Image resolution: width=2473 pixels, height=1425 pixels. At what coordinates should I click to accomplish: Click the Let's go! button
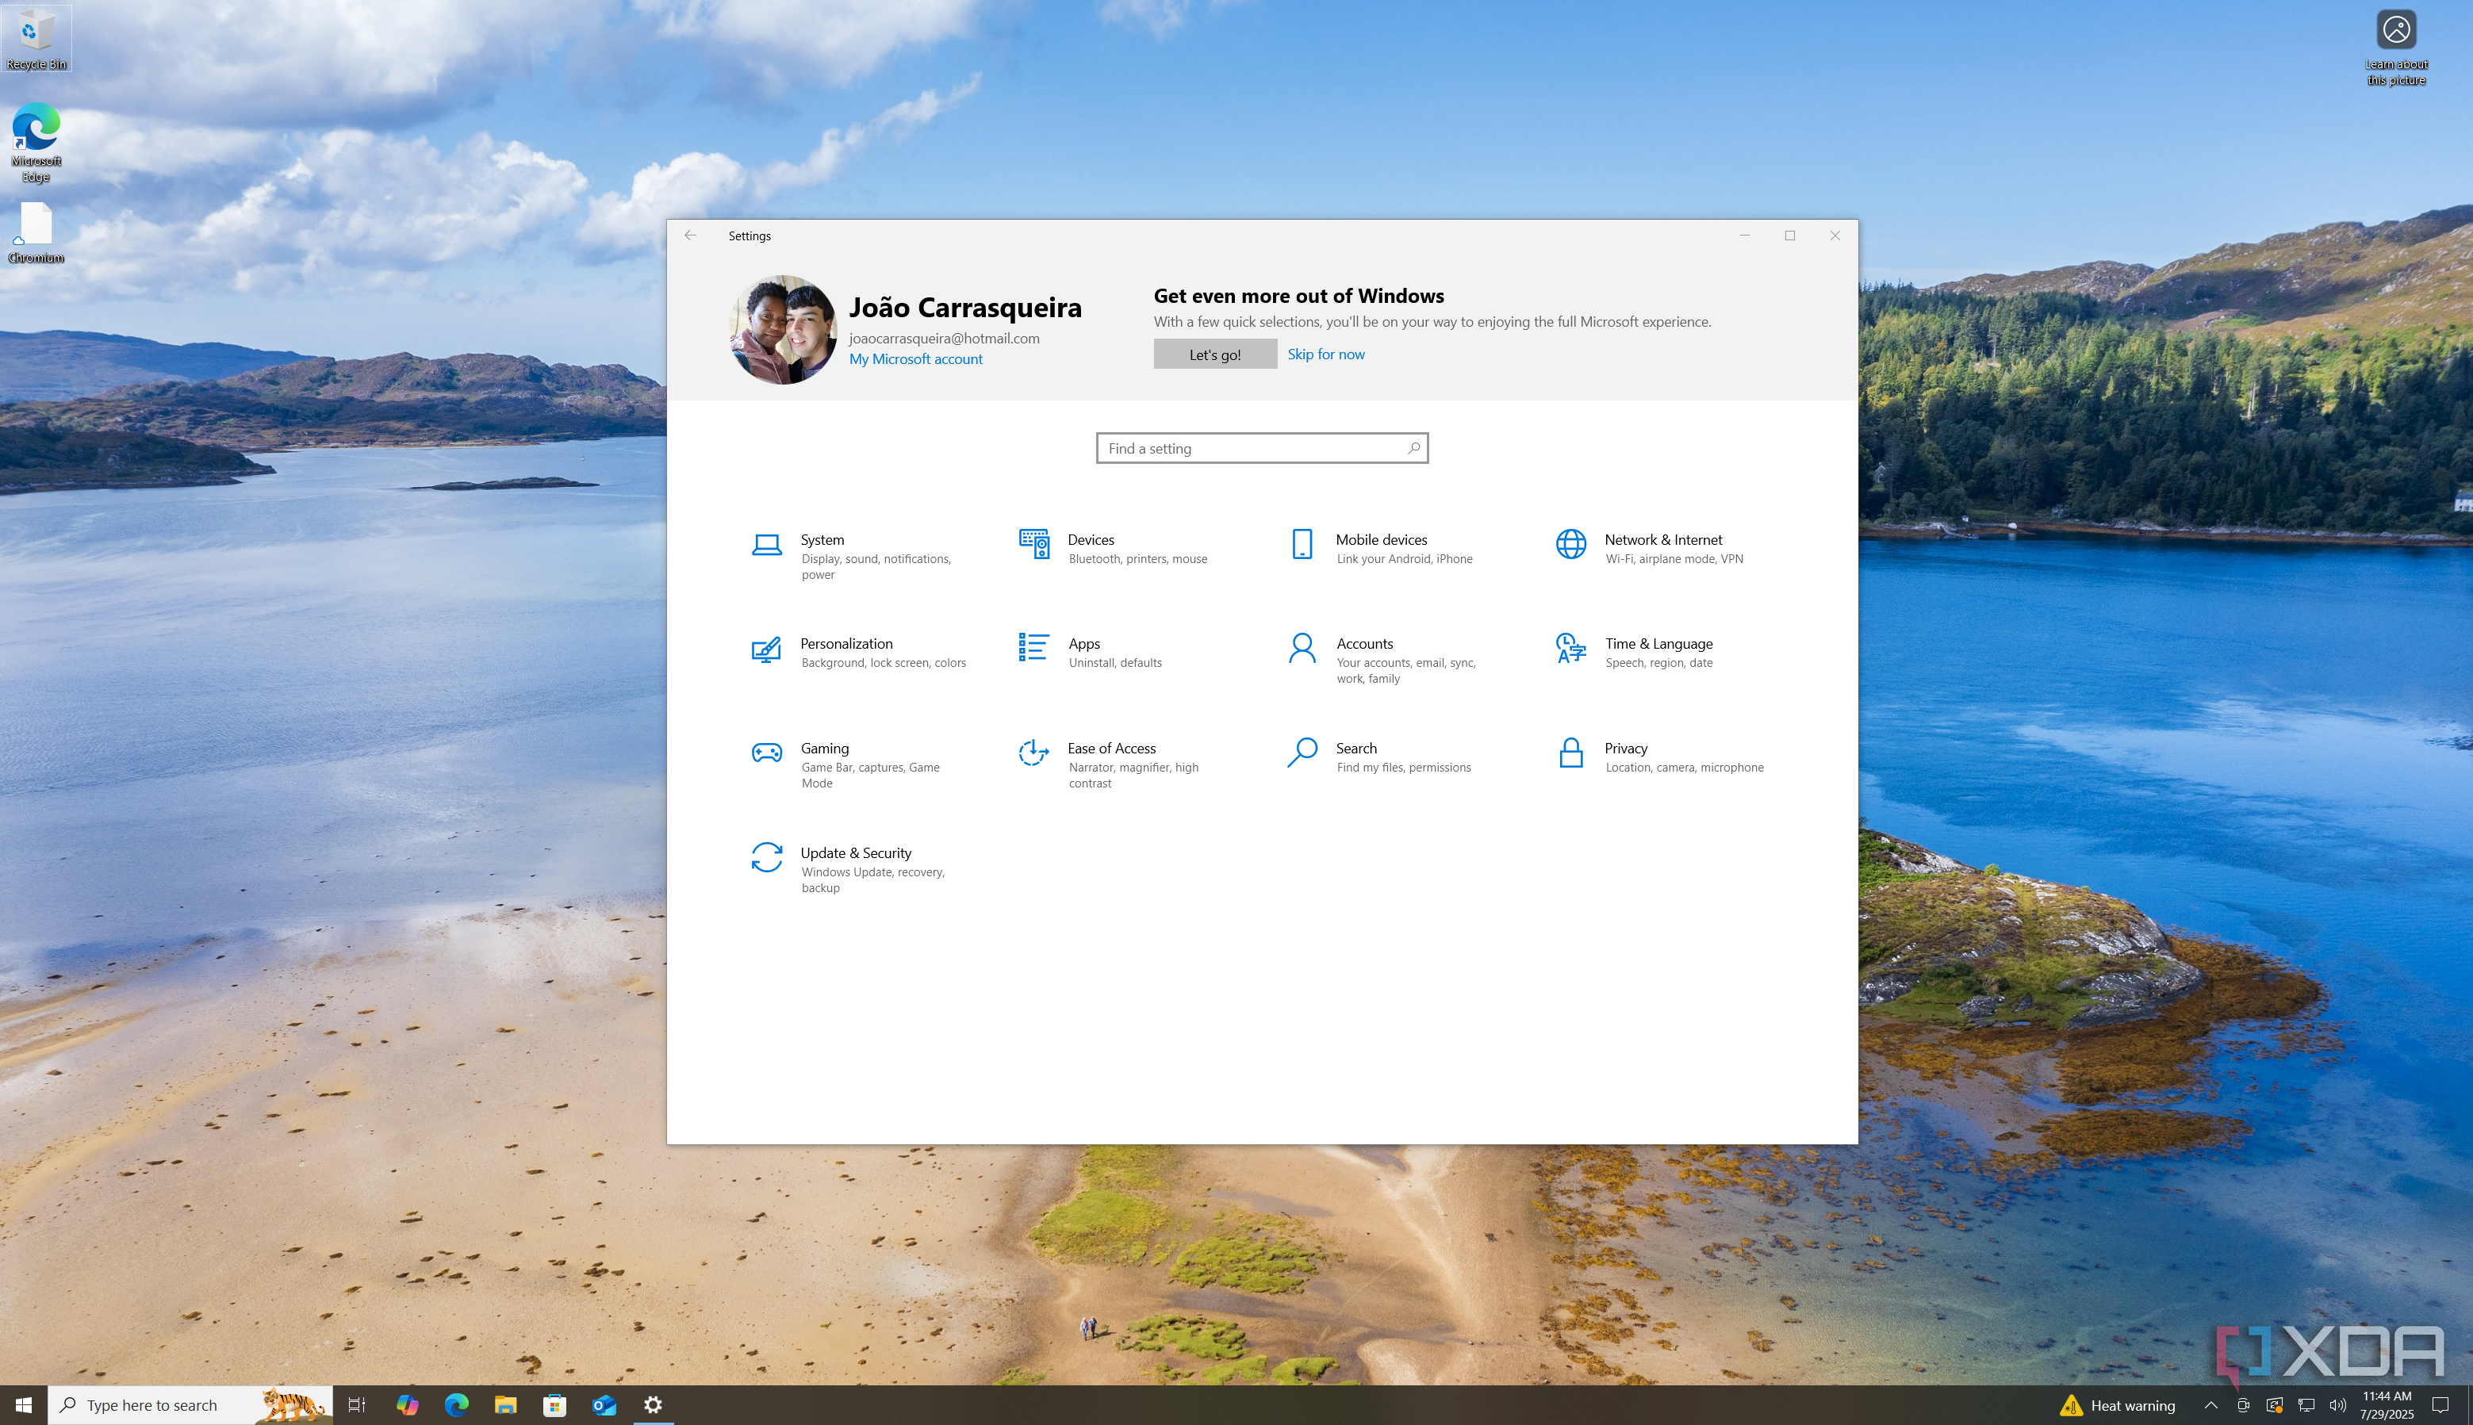point(1214,354)
